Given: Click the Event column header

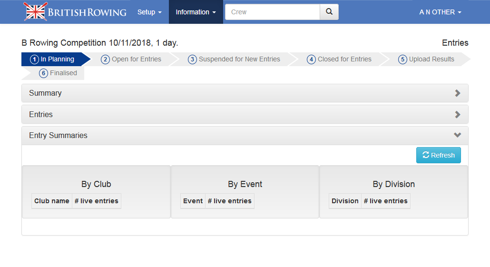Looking at the screenshot, I should pos(193,201).
